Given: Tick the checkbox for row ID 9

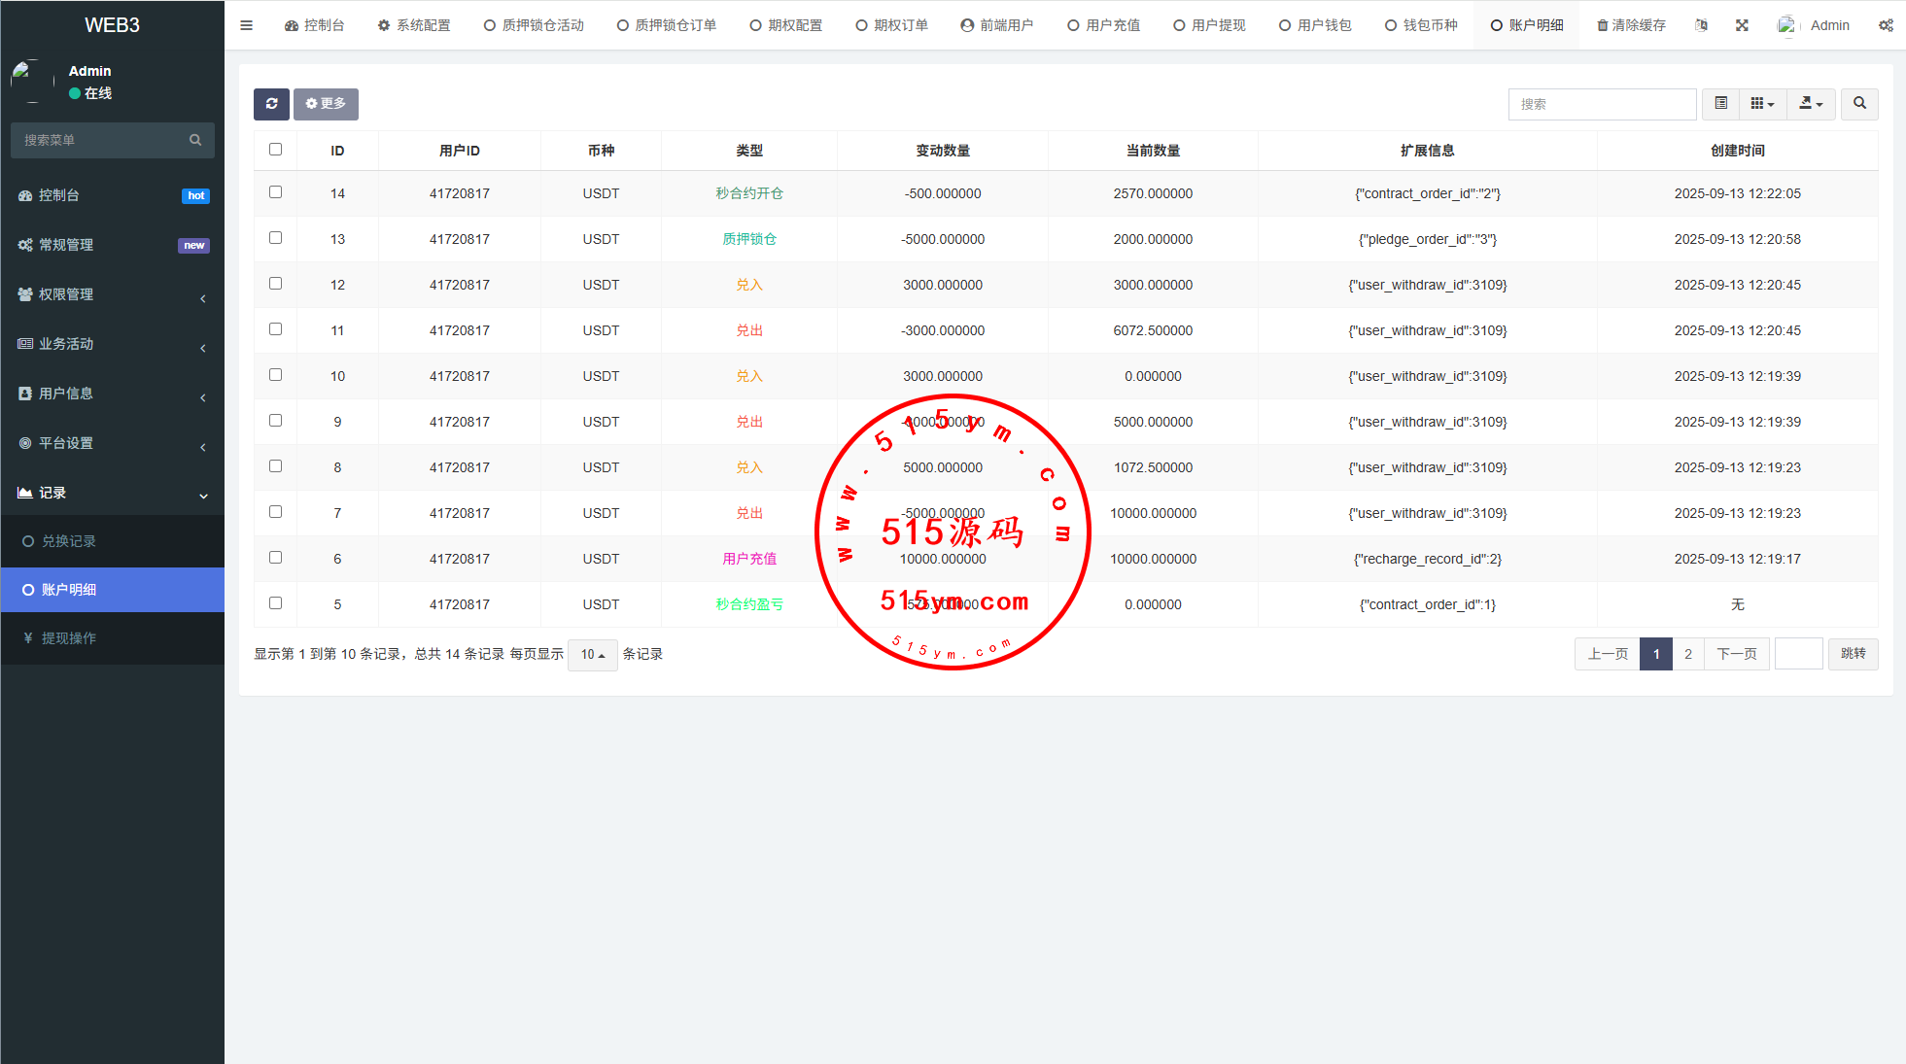Looking at the screenshot, I should (275, 421).
